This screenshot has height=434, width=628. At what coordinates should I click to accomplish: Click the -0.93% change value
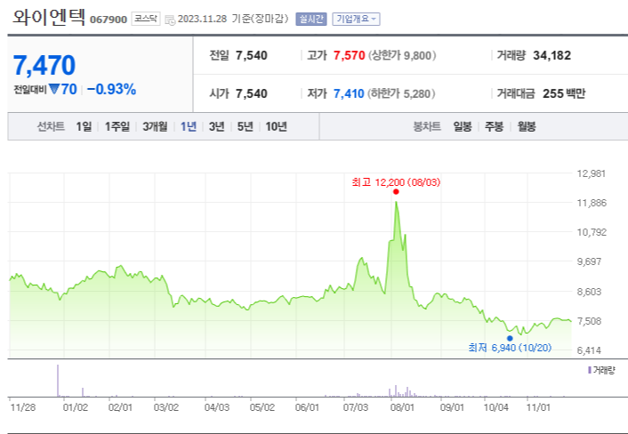[x=111, y=89]
